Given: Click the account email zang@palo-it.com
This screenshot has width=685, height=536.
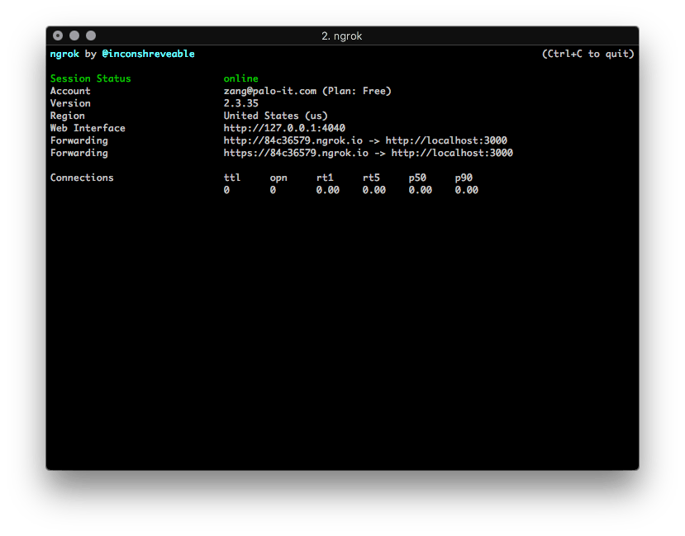Looking at the screenshot, I should coord(270,91).
